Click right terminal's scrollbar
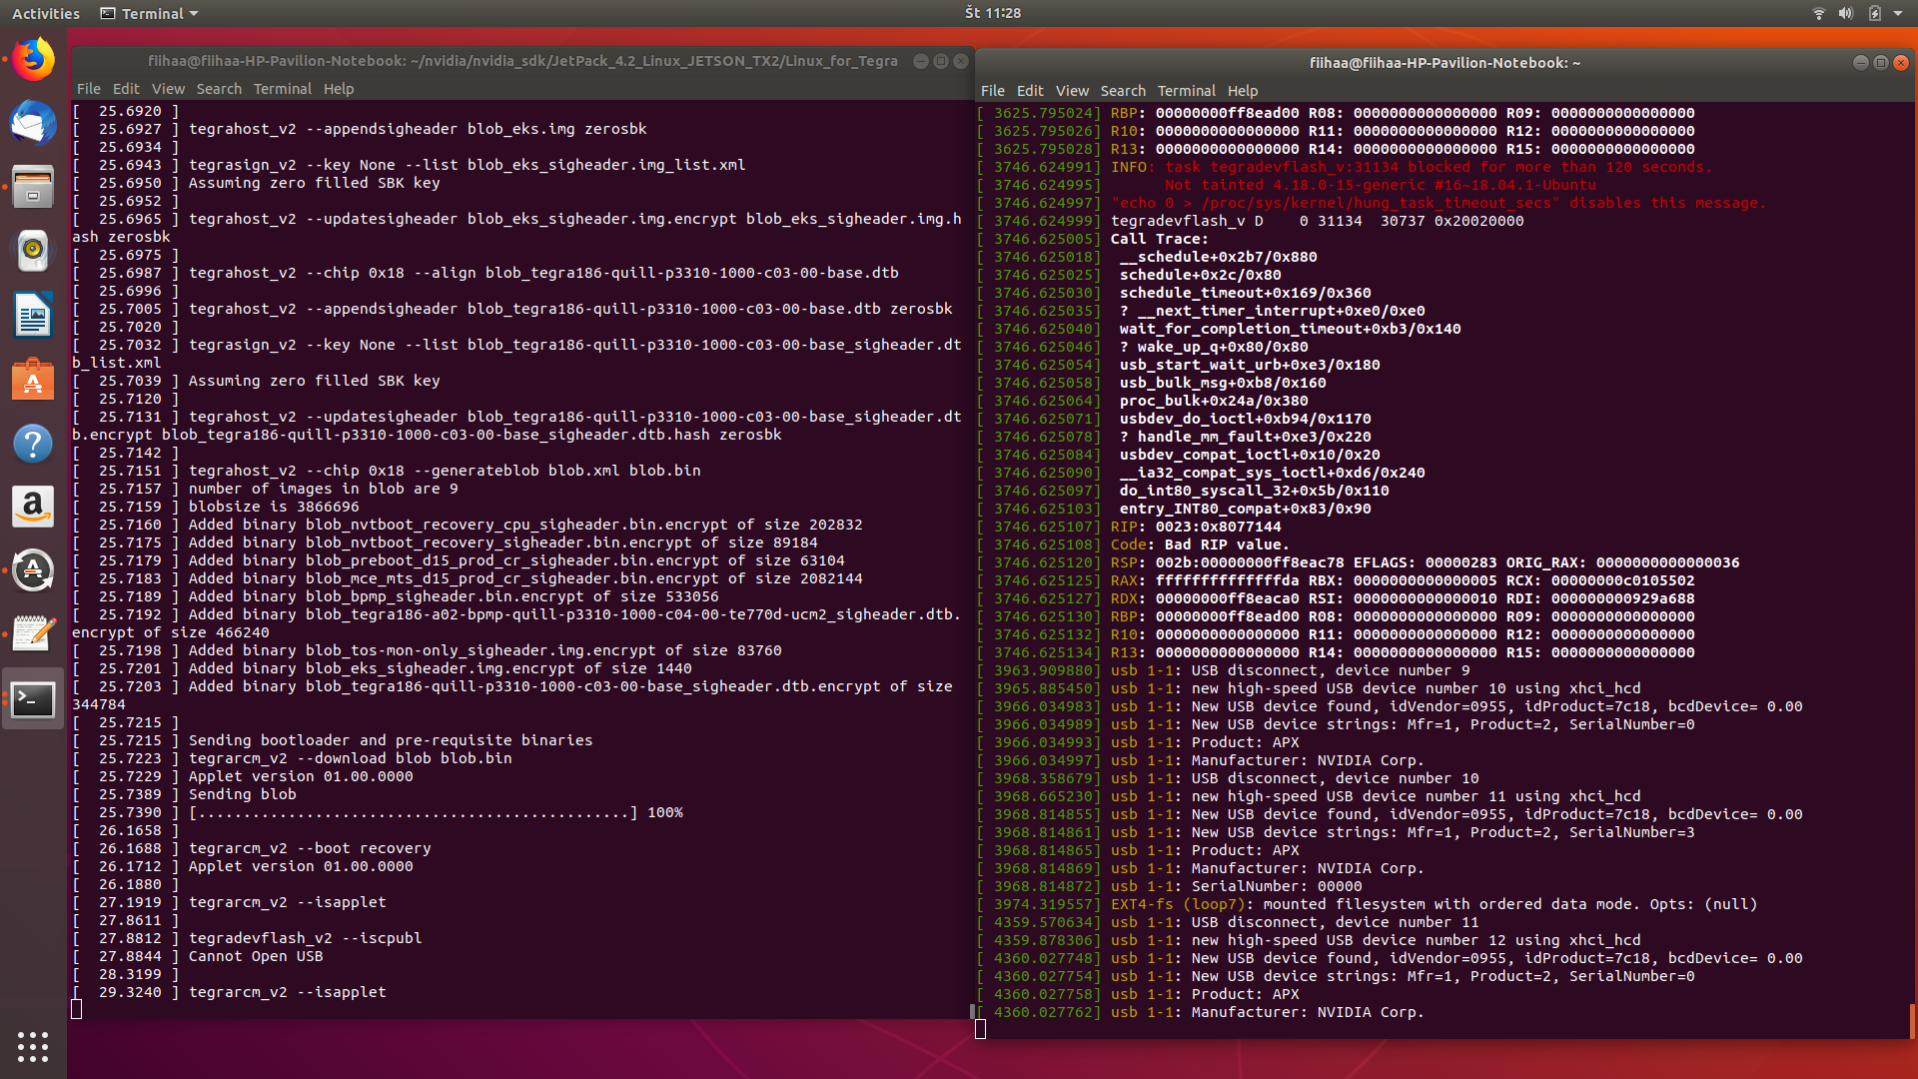The height and width of the screenshot is (1079, 1918). point(1911,1019)
